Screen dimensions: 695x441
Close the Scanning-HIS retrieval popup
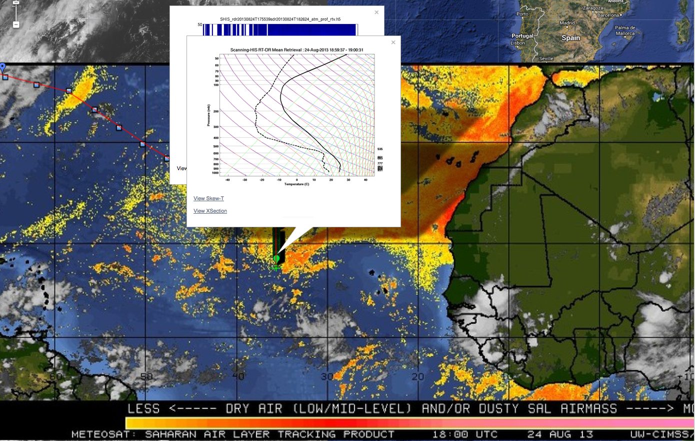(x=393, y=43)
